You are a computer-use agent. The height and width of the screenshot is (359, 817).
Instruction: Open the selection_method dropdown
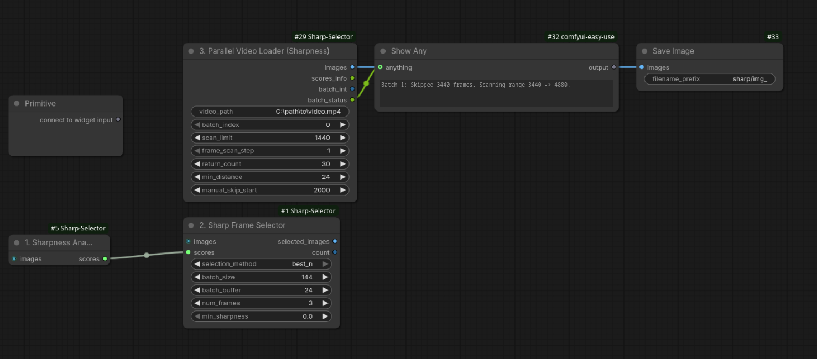(x=261, y=264)
